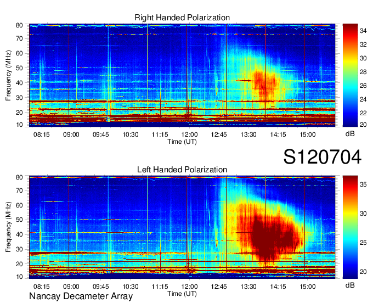
Task: Click the 'Nancay Decameter Array' caption
Action: 81,296
